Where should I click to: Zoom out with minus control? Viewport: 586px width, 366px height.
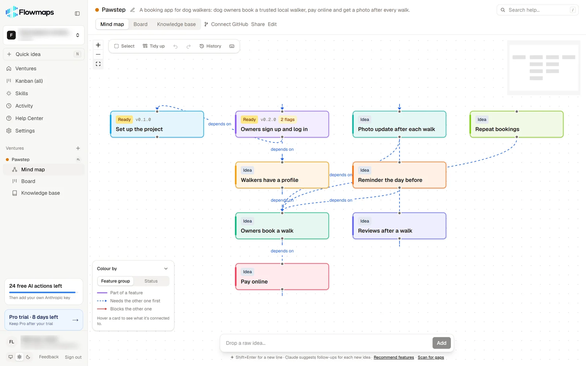(98, 55)
